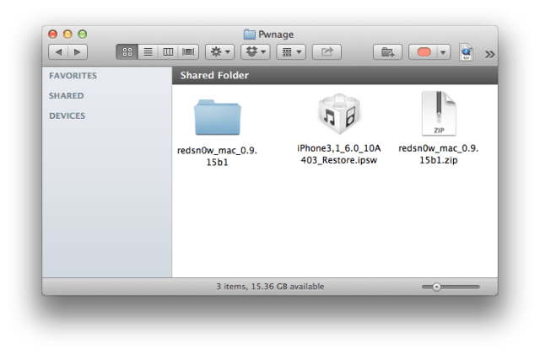Click the DEVICES sidebar heading
This screenshot has width=540, height=354.
[x=67, y=116]
